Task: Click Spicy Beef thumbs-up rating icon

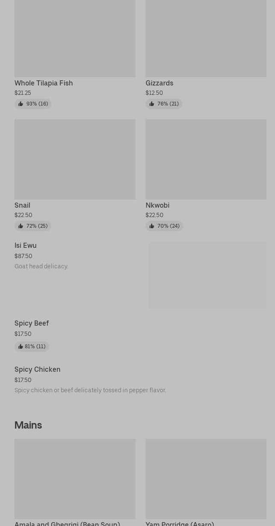Action: 20,347
